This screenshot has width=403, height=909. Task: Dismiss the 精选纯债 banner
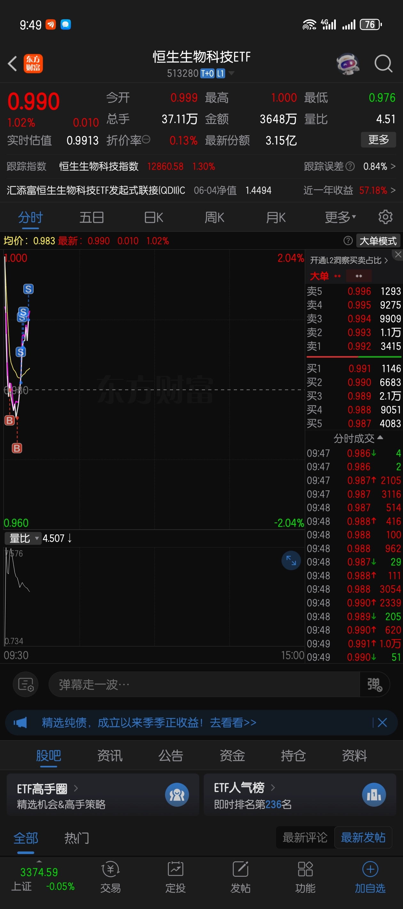[x=382, y=722]
